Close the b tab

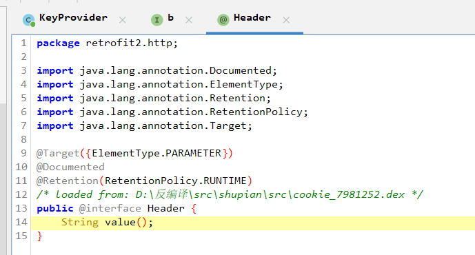click(x=189, y=20)
